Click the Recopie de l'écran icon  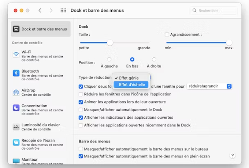pyautogui.click(x=16, y=142)
